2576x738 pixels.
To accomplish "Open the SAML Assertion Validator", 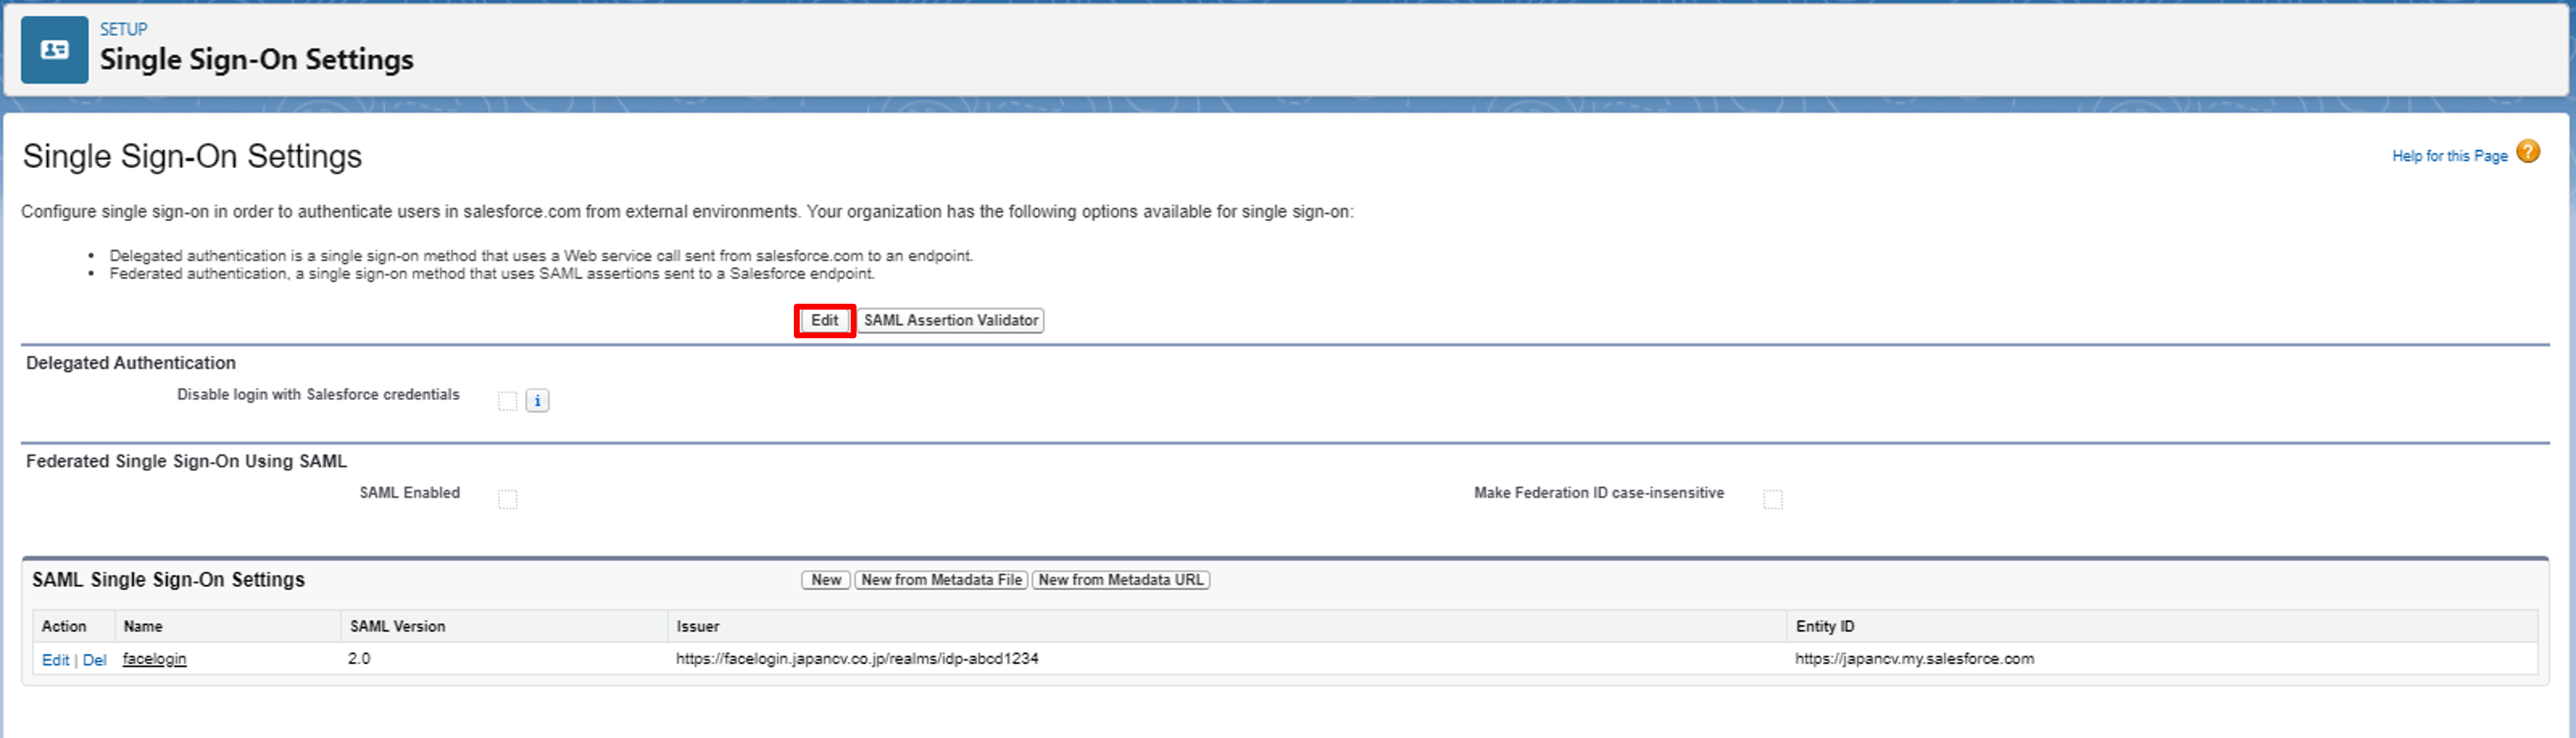I will coord(950,320).
